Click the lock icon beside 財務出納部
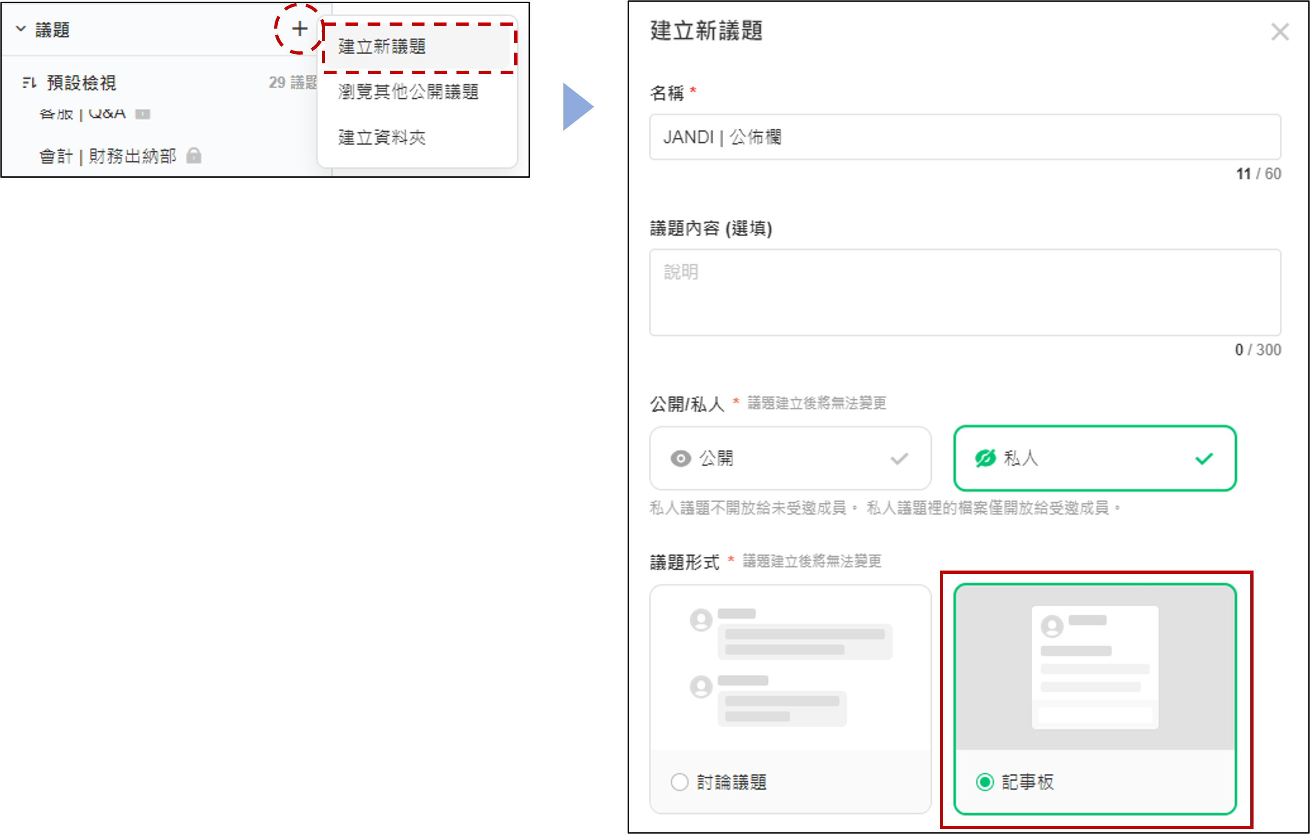1310x834 pixels. click(194, 156)
